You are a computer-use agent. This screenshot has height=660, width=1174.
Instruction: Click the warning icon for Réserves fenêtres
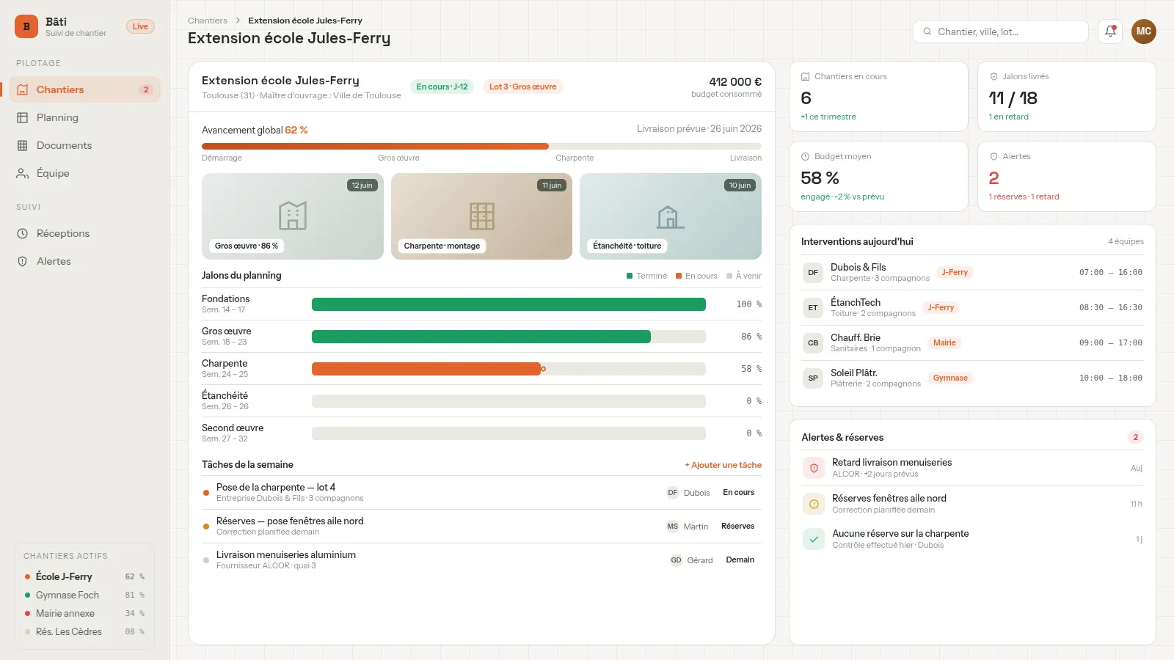point(814,504)
